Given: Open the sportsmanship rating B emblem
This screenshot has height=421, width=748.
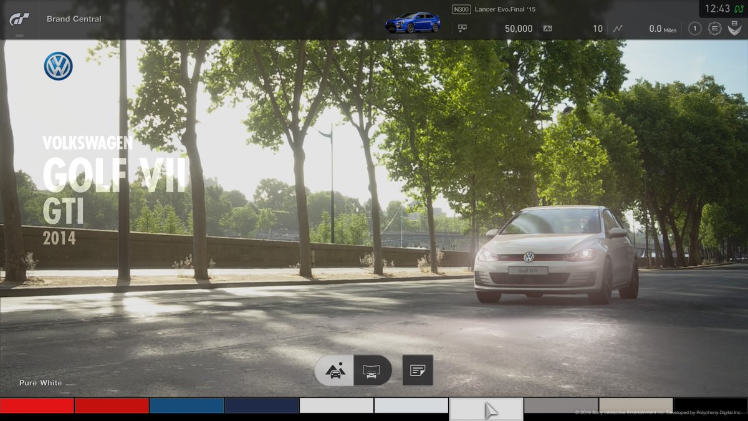Looking at the screenshot, I should (734, 29).
